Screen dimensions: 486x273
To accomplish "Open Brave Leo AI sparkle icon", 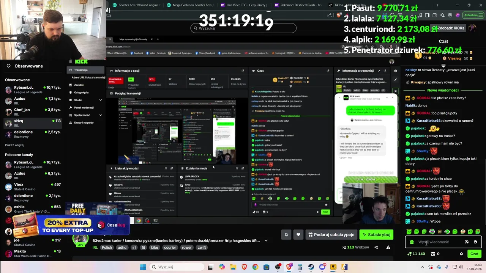I will (x=442, y=15).
